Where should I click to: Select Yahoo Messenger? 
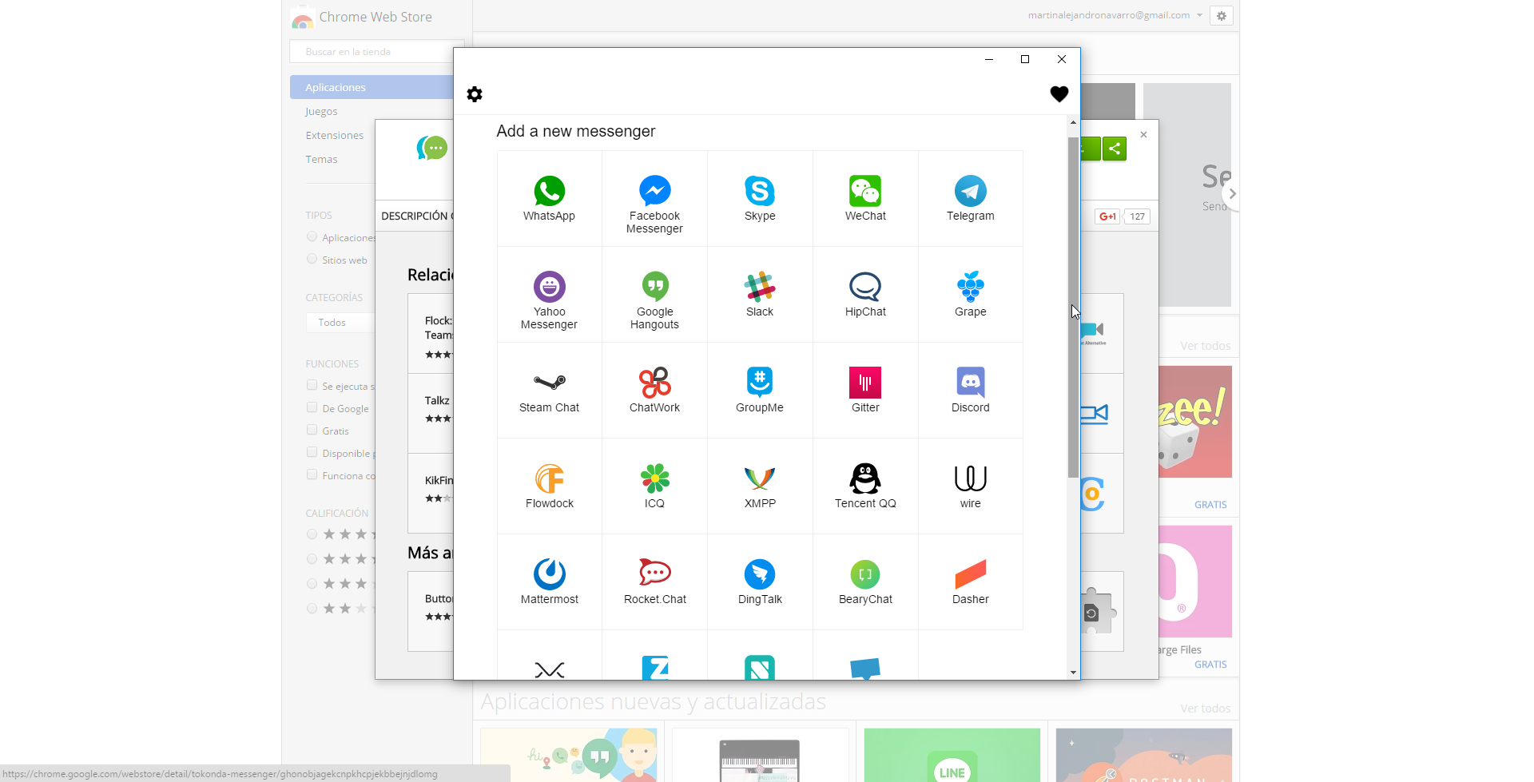pyautogui.click(x=549, y=295)
